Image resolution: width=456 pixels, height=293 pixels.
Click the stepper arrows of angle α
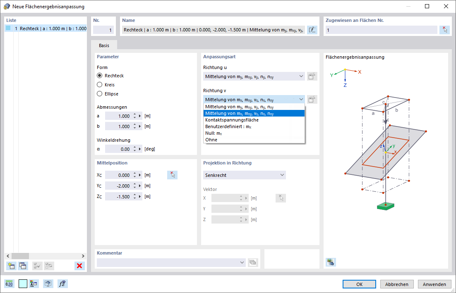(134, 149)
